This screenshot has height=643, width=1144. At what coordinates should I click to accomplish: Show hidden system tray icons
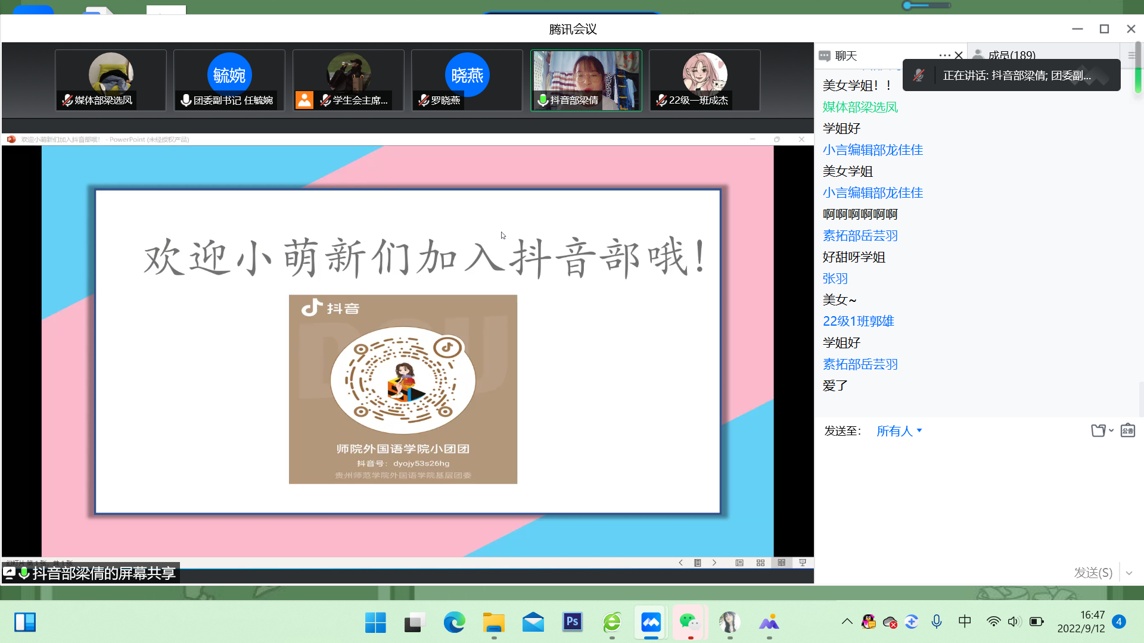click(847, 622)
